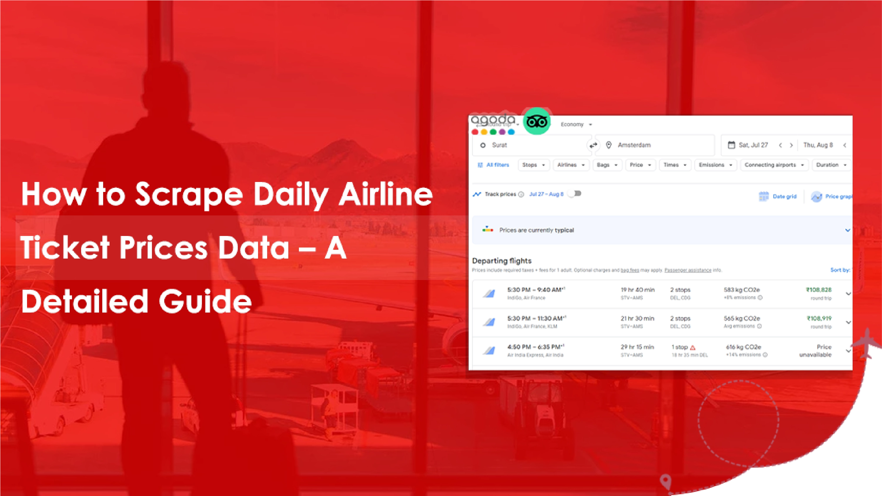Click the Track prices info icon
The image size is (882, 496).
[521, 195]
